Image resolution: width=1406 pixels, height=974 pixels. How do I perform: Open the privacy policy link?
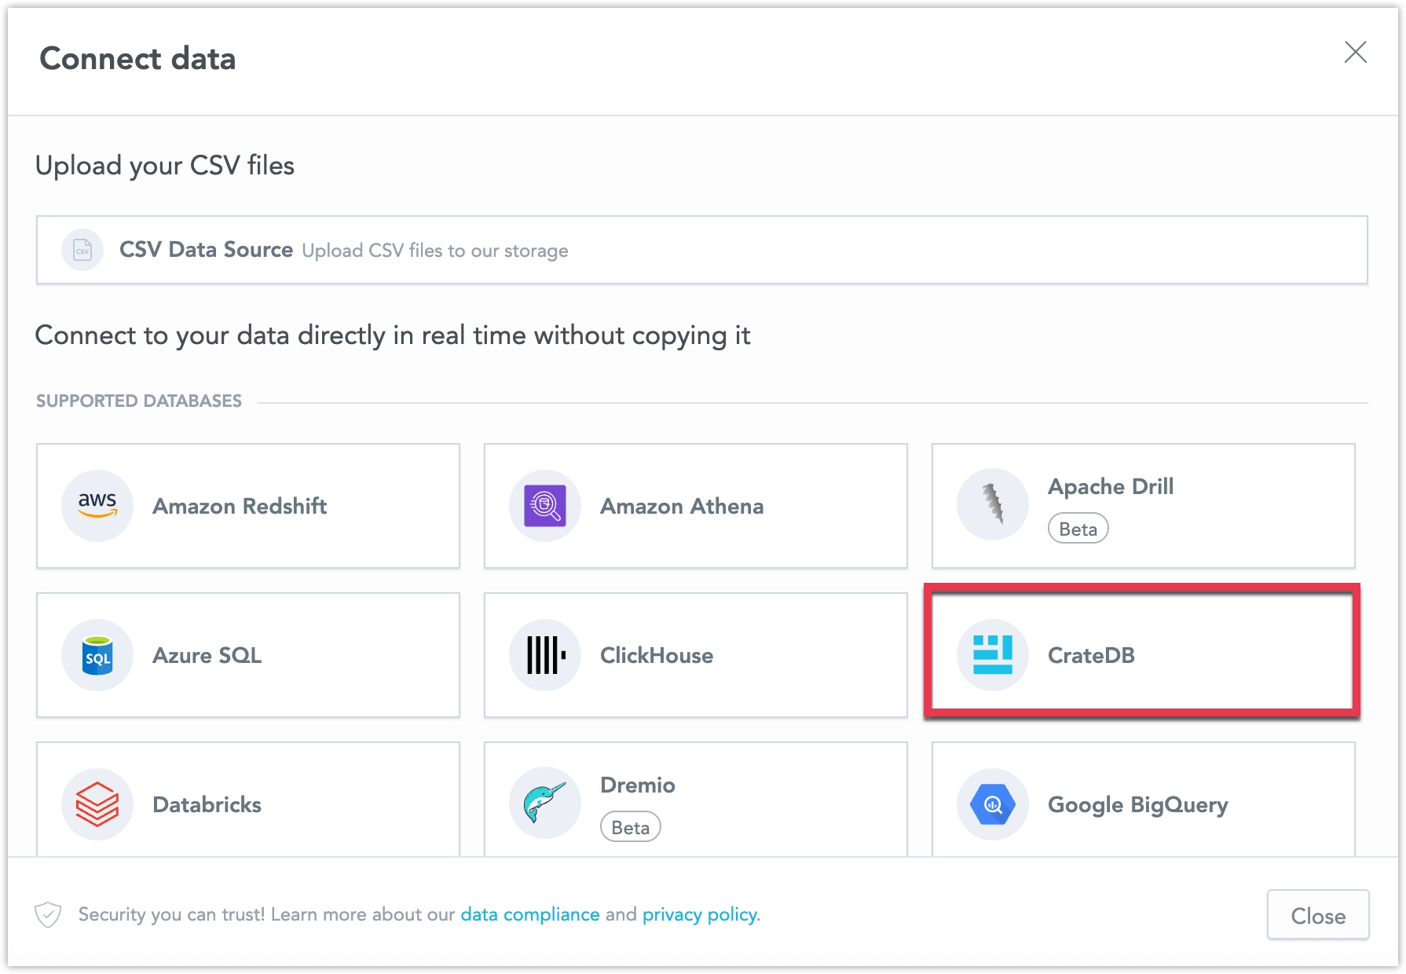click(700, 914)
